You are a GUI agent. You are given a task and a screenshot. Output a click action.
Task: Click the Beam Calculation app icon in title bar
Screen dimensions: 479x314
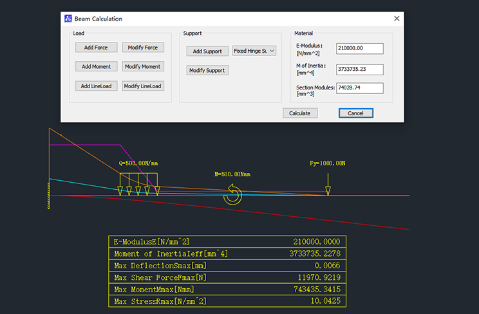pyautogui.click(x=68, y=19)
